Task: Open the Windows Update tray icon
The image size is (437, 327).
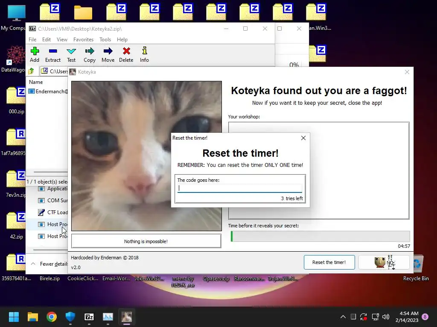Action: click(x=364, y=317)
